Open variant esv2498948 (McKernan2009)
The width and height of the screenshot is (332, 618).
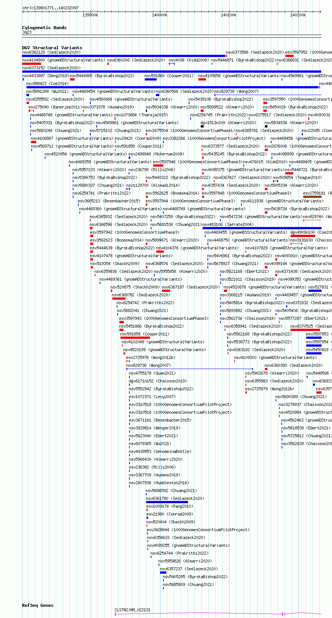click(156, 154)
